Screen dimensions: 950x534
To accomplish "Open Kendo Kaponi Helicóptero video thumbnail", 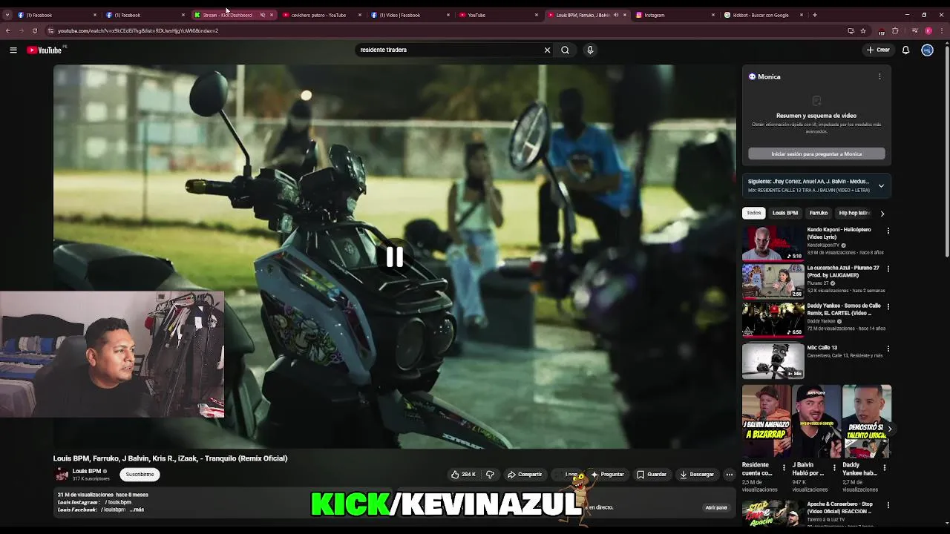I will click(773, 243).
